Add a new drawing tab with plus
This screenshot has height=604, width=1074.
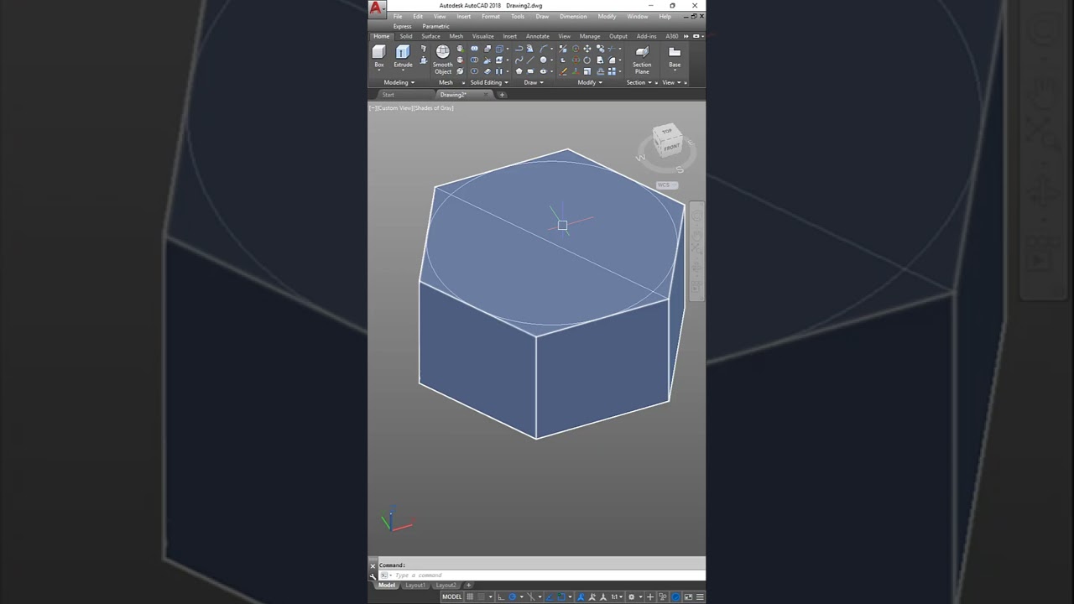(x=502, y=95)
